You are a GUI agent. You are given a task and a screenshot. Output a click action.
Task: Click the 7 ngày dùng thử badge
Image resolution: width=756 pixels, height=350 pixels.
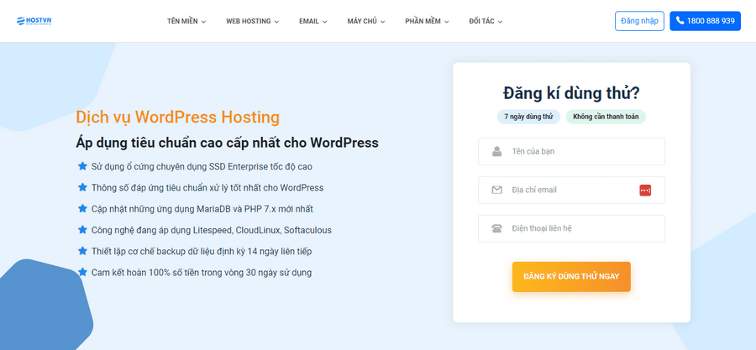coord(528,117)
